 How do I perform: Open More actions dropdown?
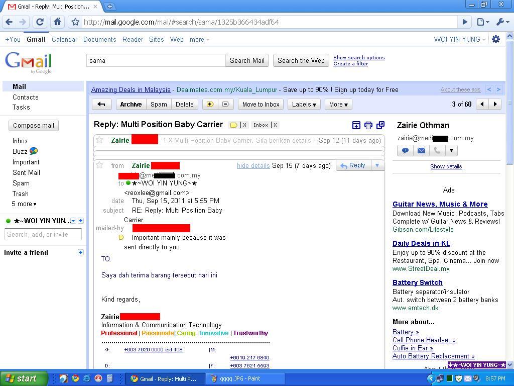(338, 105)
